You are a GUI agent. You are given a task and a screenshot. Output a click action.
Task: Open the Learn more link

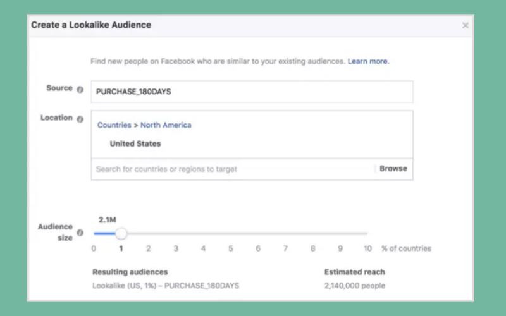pos(368,61)
